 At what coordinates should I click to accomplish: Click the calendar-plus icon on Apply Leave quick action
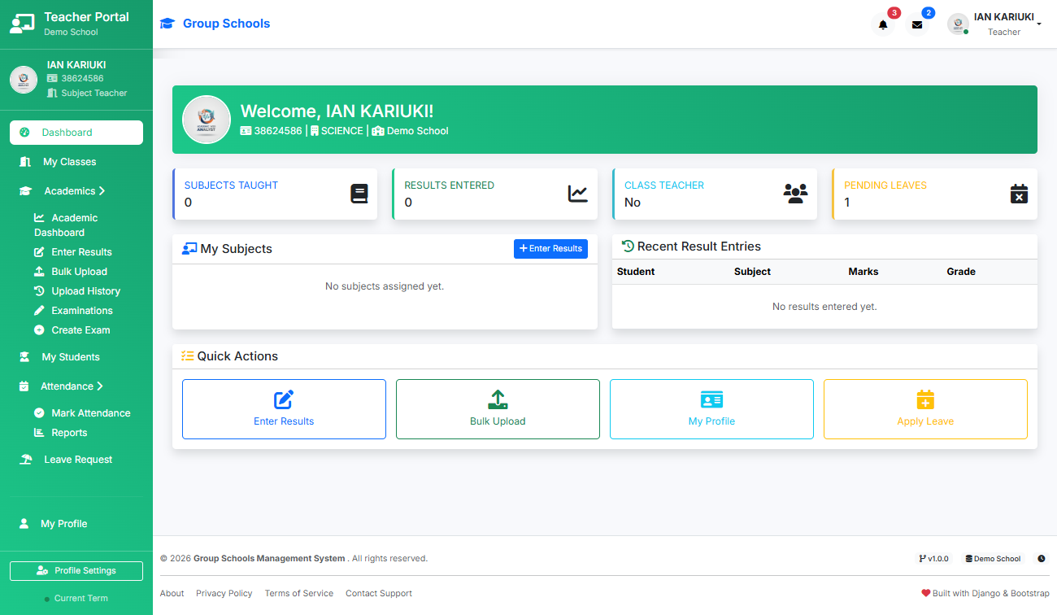click(x=925, y=399)
